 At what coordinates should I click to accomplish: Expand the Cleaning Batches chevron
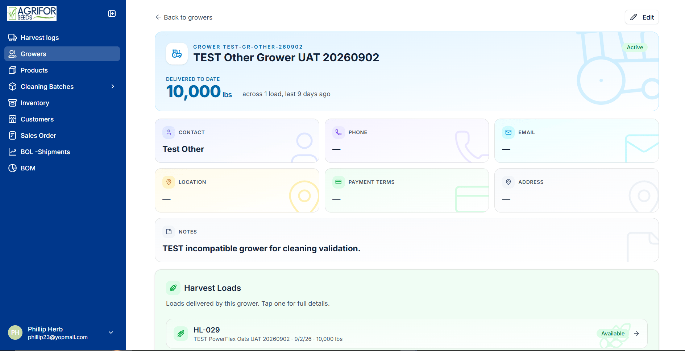click(x=113, y=86)
